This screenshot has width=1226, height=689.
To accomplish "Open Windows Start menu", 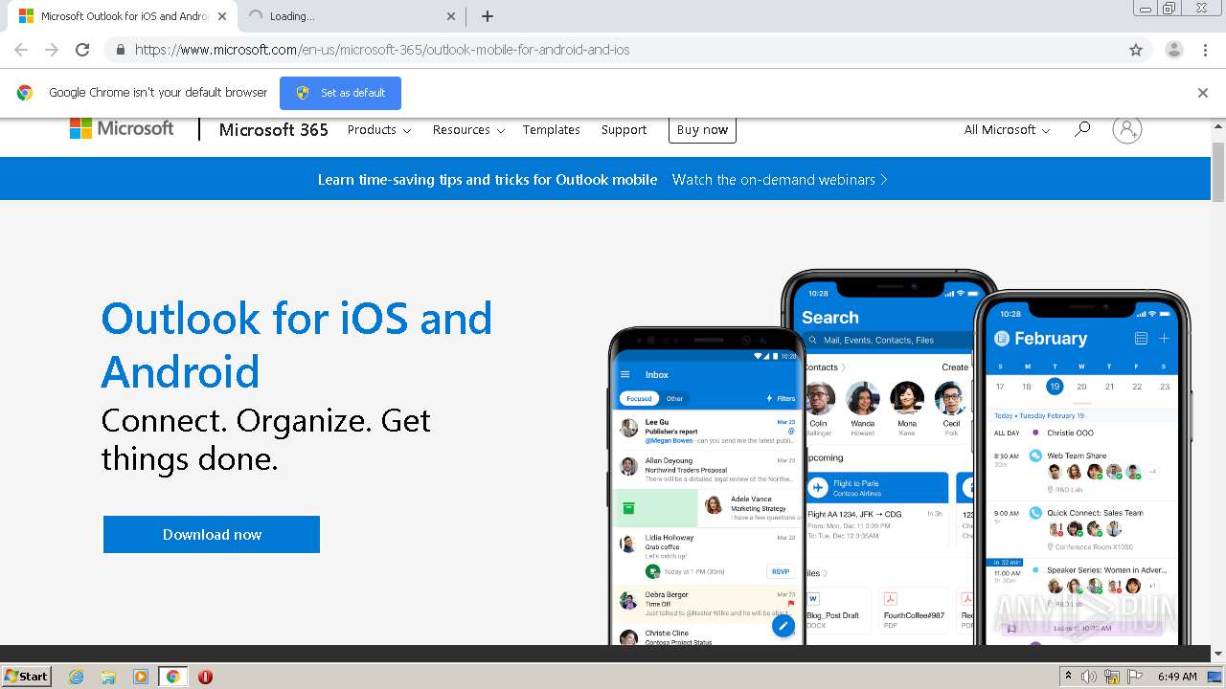I will [x=27, y=676].
